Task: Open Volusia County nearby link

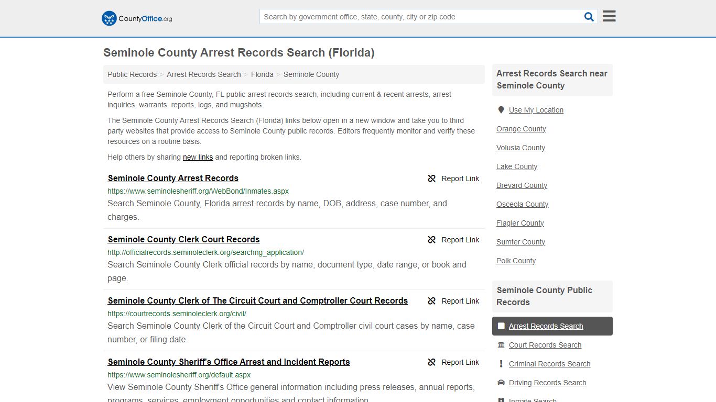Action: [520, 148]
